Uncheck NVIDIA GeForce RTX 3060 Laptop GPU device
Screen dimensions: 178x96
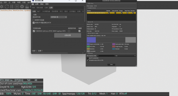point(34,31)
